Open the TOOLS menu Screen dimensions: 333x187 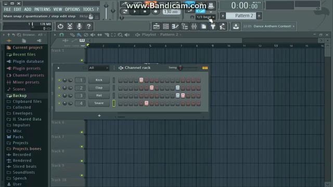[x=88, y=9]
